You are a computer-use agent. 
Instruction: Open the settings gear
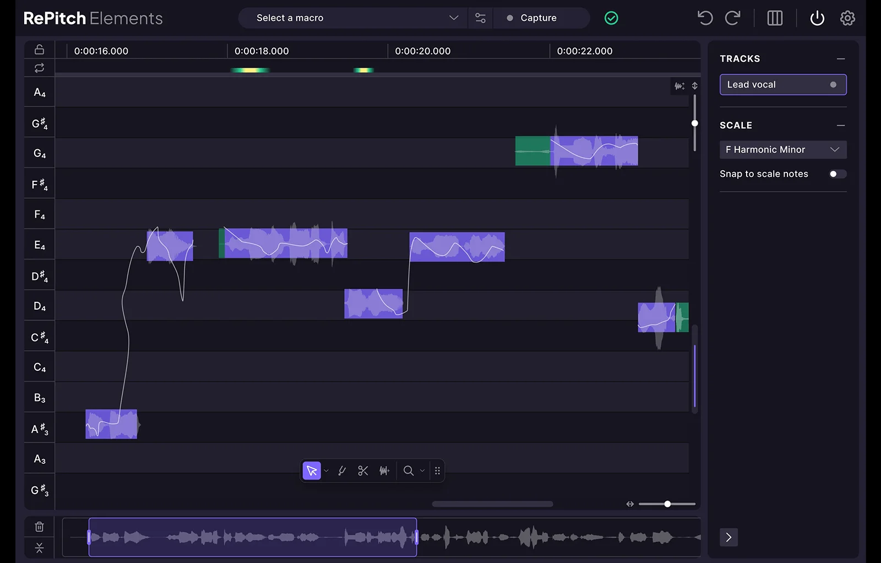pos(847,18)
